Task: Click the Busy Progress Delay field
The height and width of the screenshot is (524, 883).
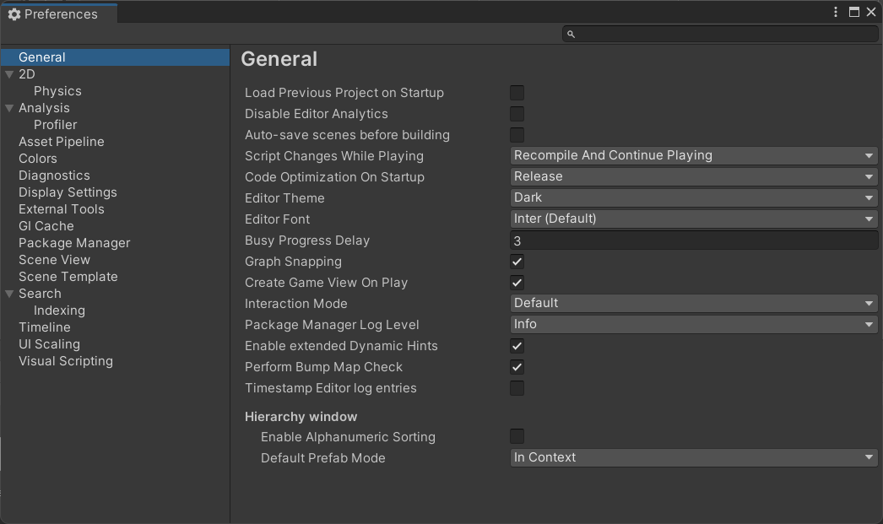Action: pyautogui.click(x=694, y=240)
